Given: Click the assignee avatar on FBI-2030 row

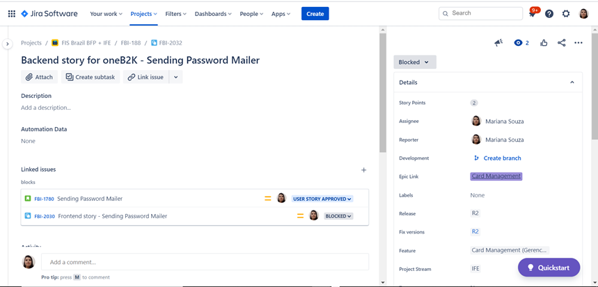Looking at the screenshot, I should tap(313, 215).
